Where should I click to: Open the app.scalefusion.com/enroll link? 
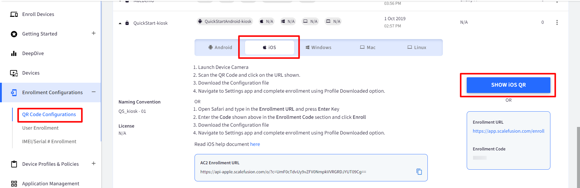508,131
